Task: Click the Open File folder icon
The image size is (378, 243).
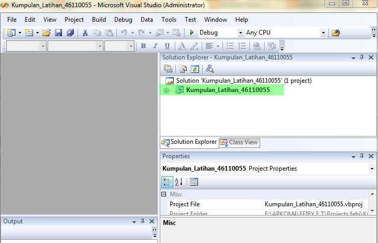Action: click(x=47, y=33)
